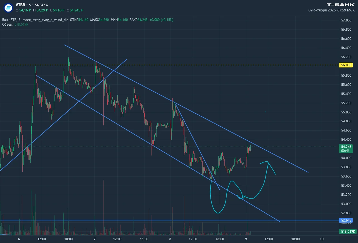Screen dimensions: 358x243
Task: Click the 55.000 price axis label
Action: (346, 112)
